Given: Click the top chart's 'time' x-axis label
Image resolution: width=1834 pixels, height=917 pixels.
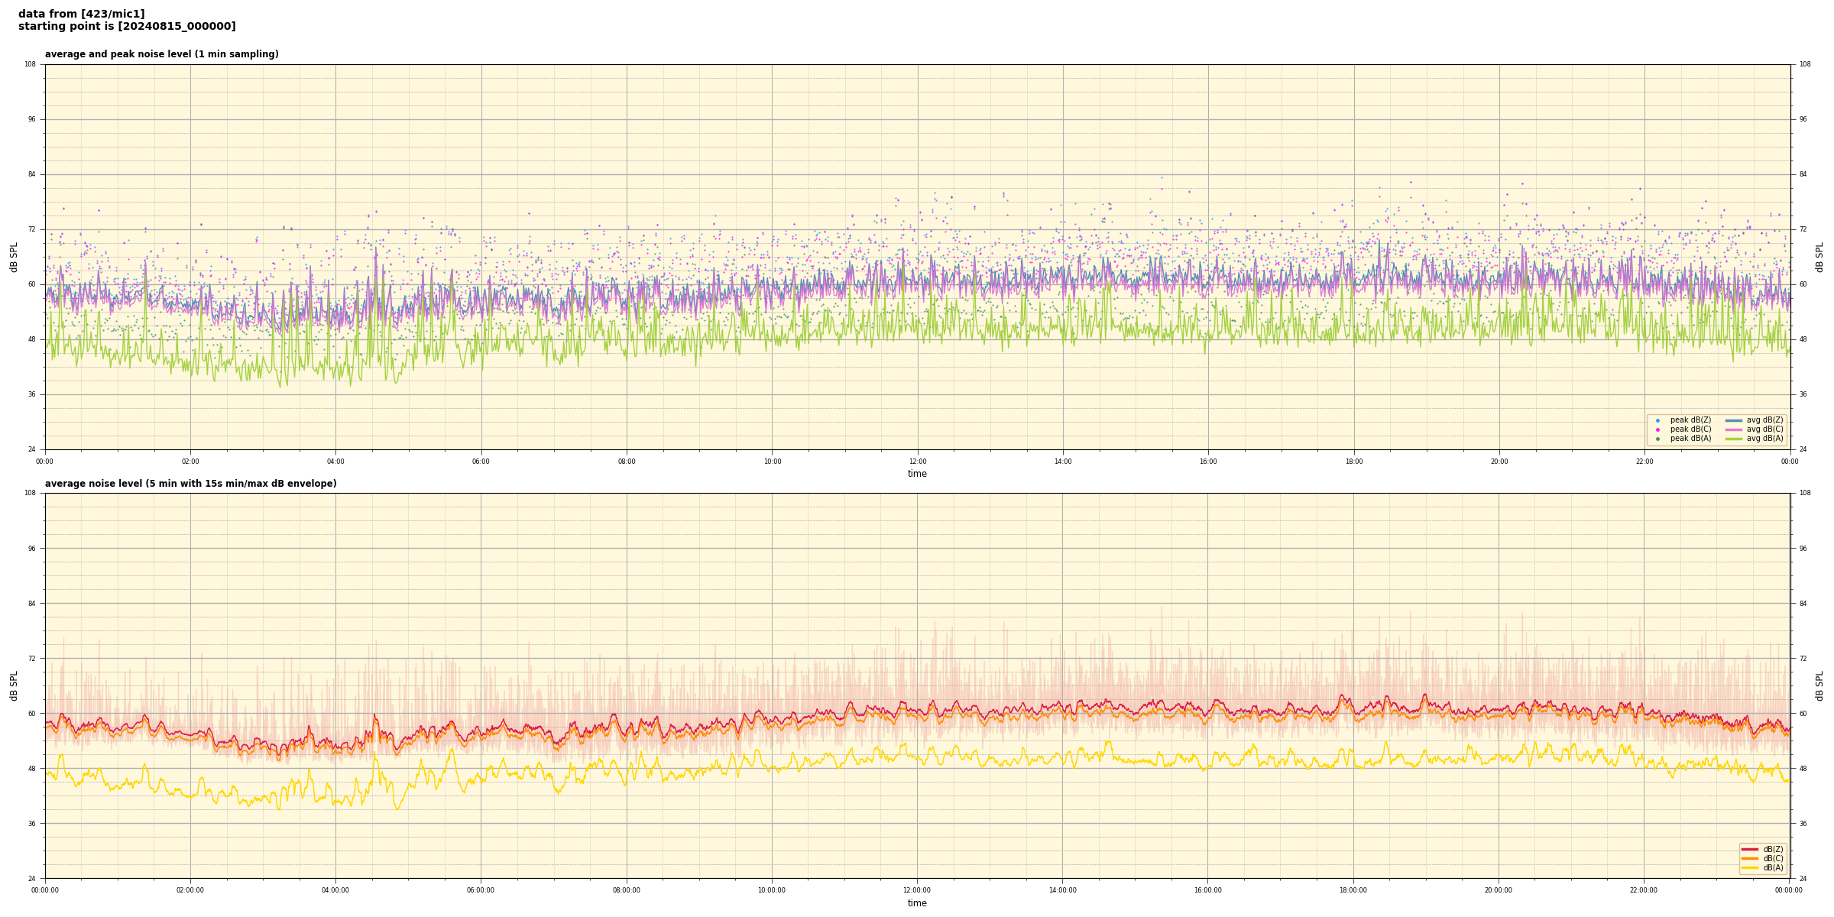Looking at the screenshot, I should 917,474.
